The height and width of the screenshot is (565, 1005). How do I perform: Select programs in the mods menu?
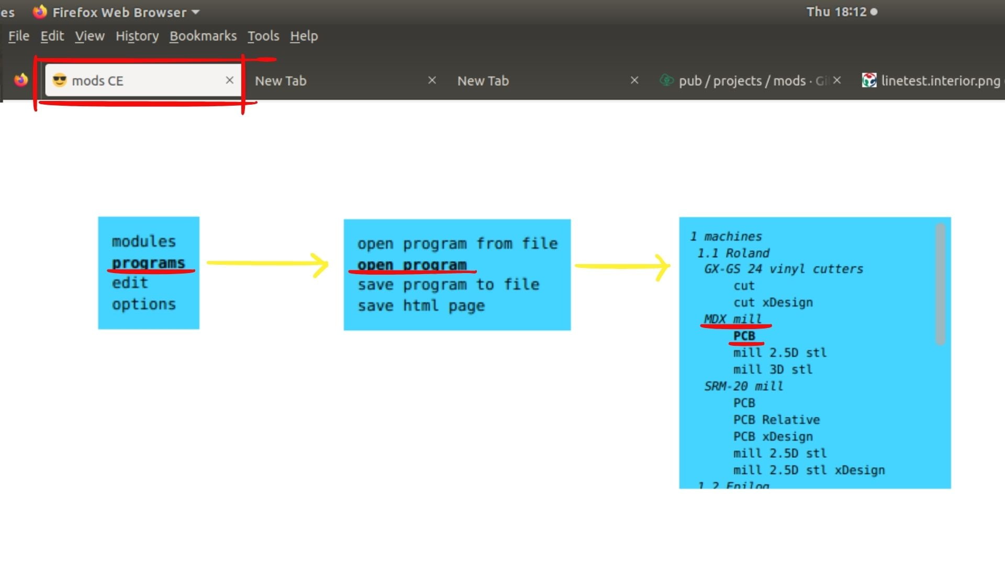point(148,263)
